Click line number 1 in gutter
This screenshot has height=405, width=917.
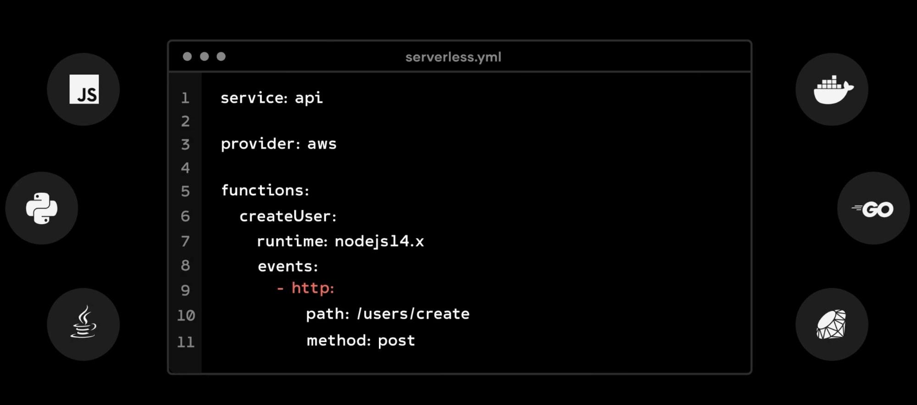tap(185, 98)
